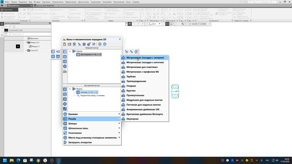This screenshot has height=164, width=292.
Task: Click the curved arrow icon near the tree
Action: 126,51
